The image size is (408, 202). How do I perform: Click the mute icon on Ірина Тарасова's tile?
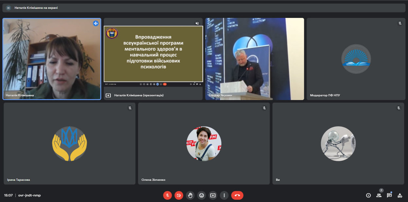pyautogui.click(x=130, y=108)
